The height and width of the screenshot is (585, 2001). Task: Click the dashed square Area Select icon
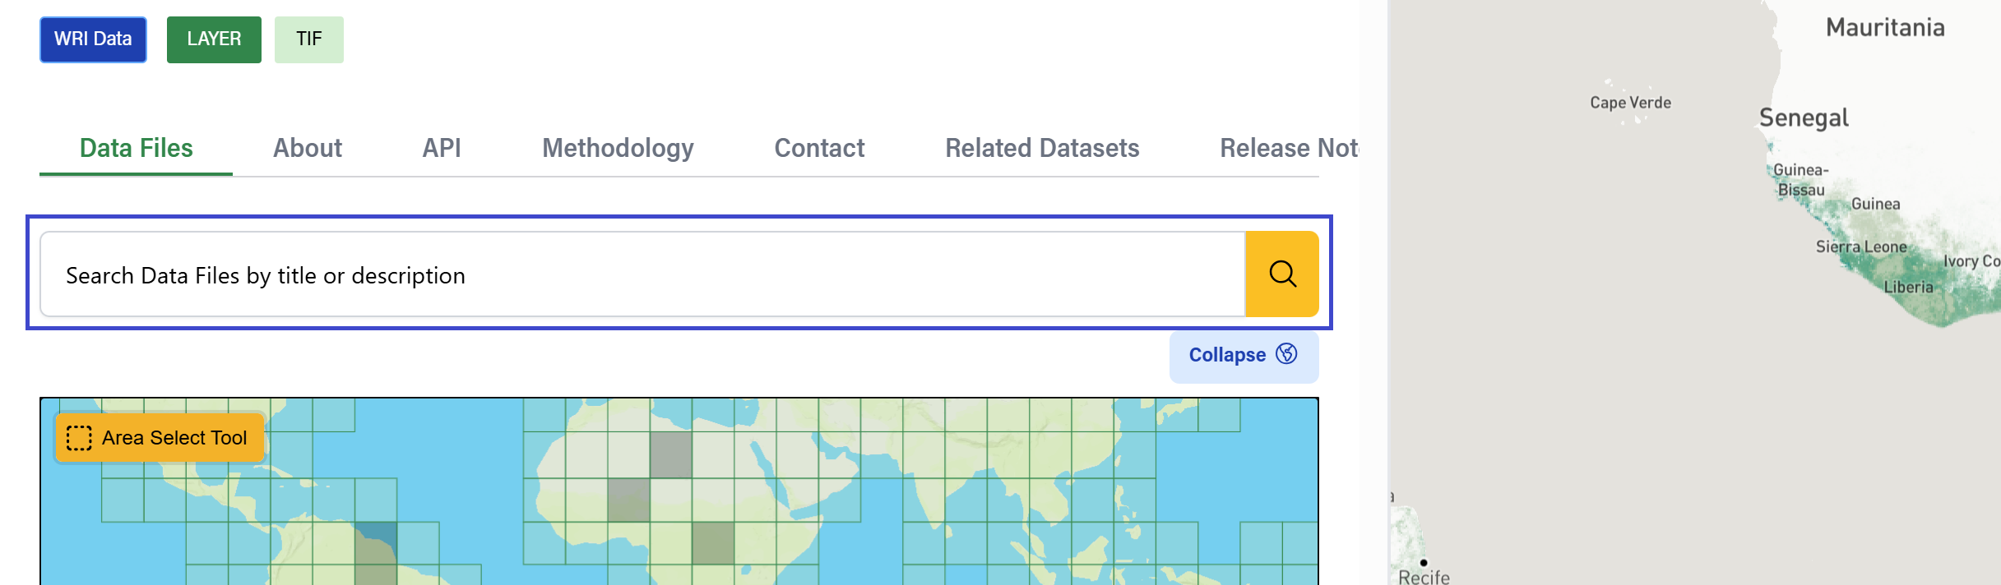coord(79,438)
